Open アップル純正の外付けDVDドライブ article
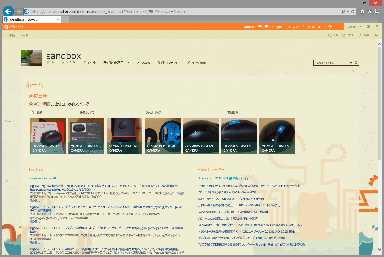 [242, 238]
